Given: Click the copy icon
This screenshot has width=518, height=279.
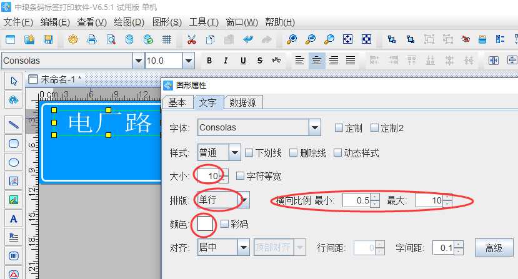Looking at the screenshot, I should tap(210, 39).
